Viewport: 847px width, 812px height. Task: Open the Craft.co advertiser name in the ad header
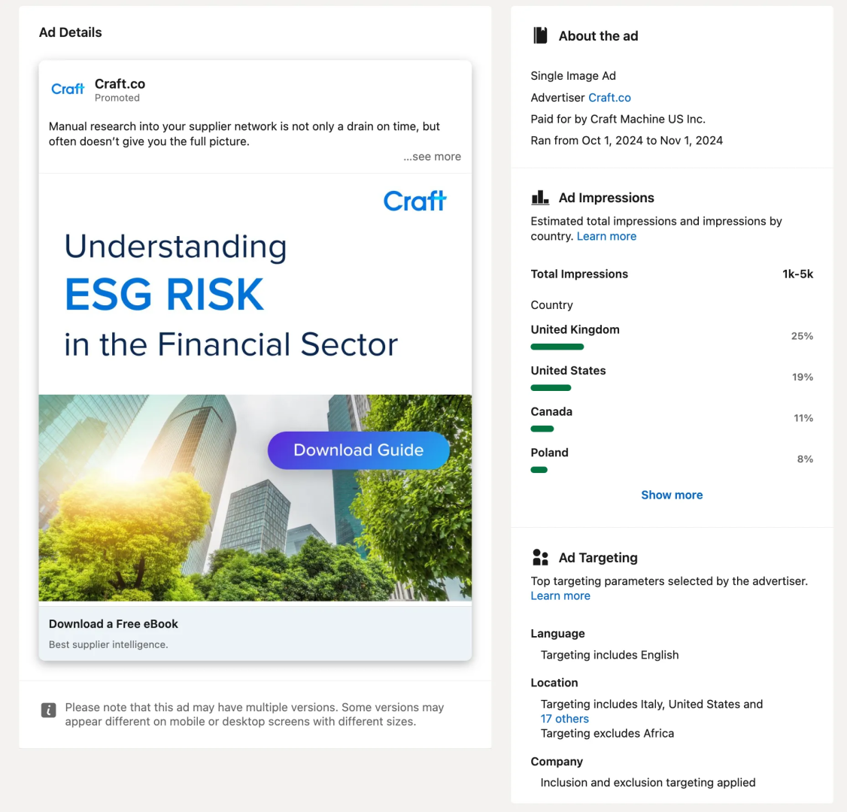coord(120,83)
